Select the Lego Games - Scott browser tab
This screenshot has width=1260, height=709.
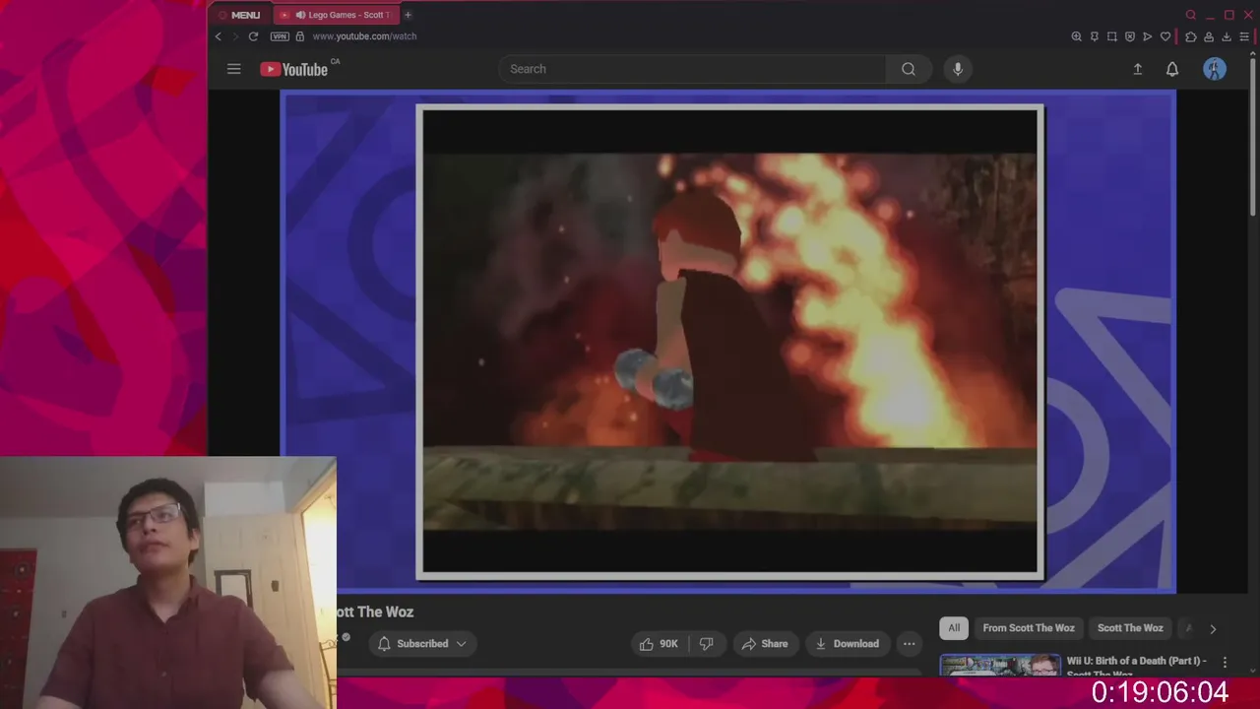[x=336, y=15]
